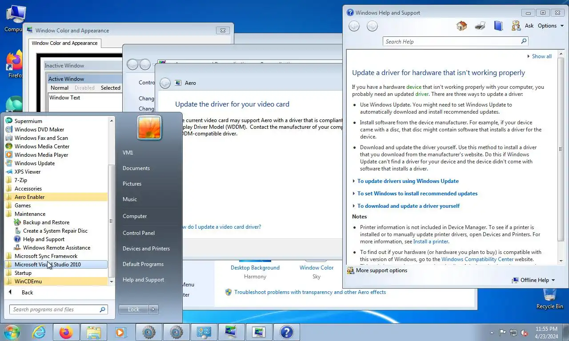Open Internet Explorer from taskbar

pyautogui.click(x=39, y=332)
